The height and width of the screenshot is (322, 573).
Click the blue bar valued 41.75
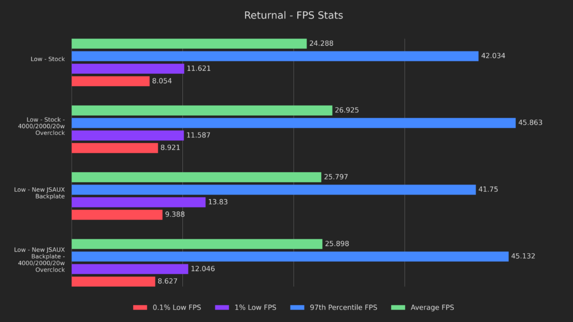[x=274, y=190]
